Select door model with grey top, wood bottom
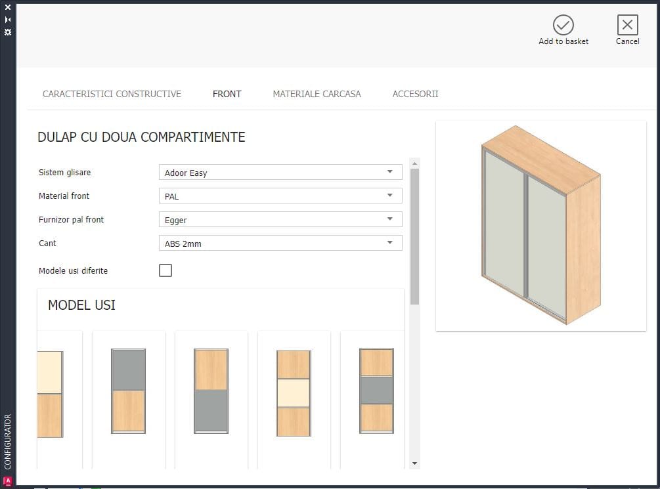The image size is (660, 489). (x=128, y=391)
